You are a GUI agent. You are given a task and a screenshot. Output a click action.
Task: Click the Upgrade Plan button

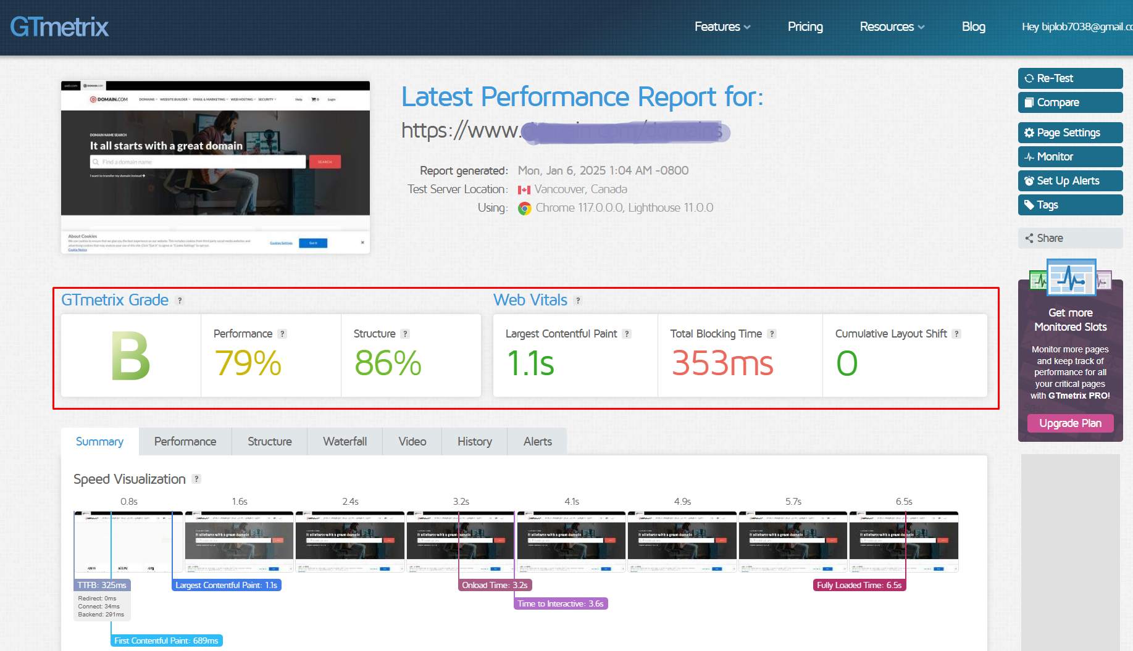click(x=1070, y=423)
